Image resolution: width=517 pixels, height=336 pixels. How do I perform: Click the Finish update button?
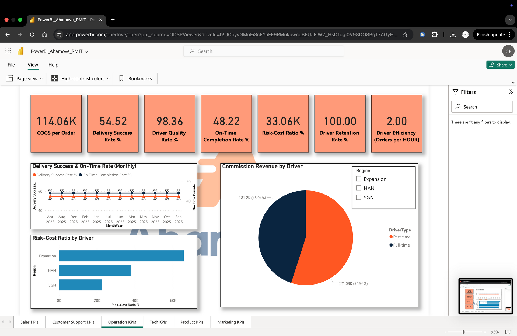click(491, 34)
